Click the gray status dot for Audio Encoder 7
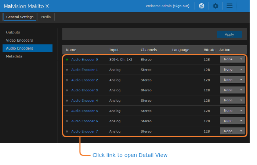The width and height of the screenshot is (257, 165). 67,131
